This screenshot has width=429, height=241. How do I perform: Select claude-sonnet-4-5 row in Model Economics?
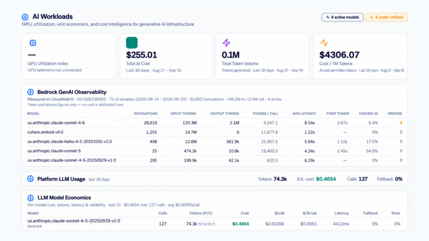point(214,223)
